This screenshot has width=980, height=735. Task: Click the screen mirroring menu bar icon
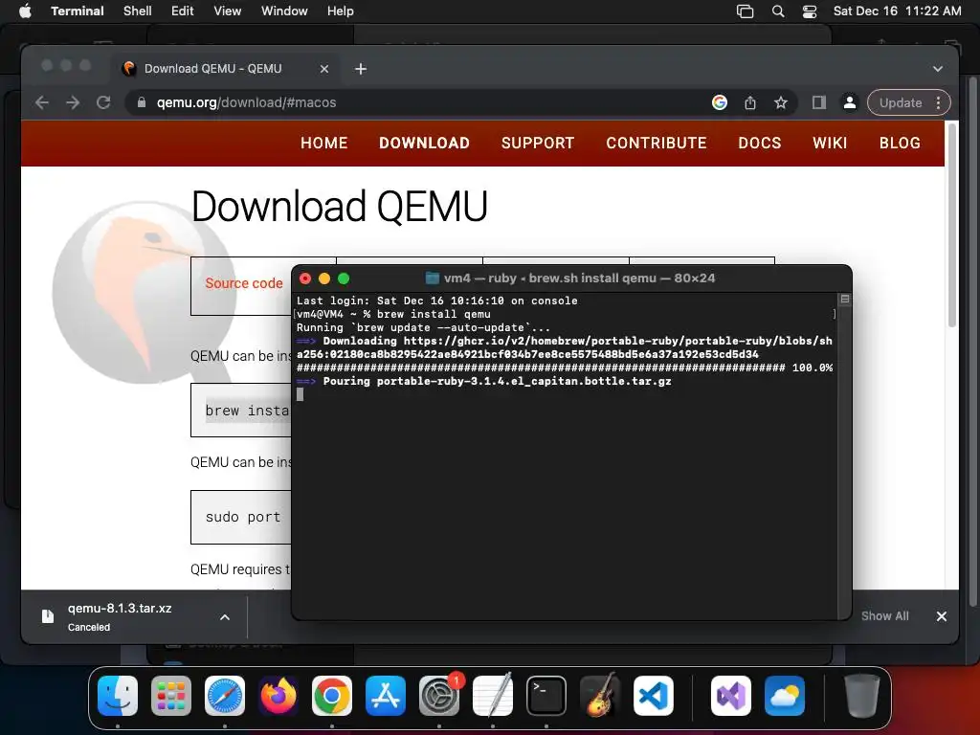745,11
